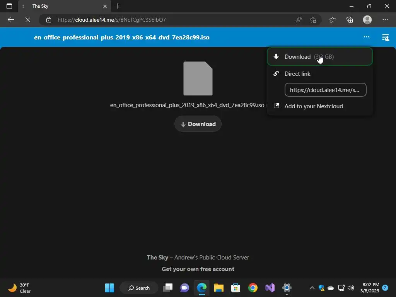The width and height of the screenshot is (396, 297).
Task: Open Edge Collections panel
Action: (350, 20)
